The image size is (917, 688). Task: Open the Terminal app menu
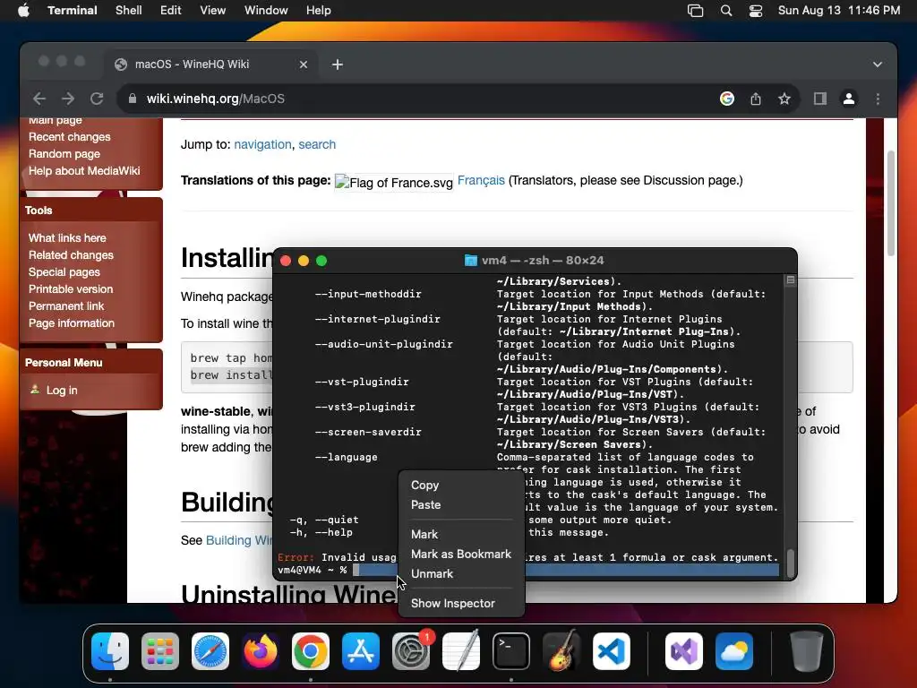click(73, 11)
